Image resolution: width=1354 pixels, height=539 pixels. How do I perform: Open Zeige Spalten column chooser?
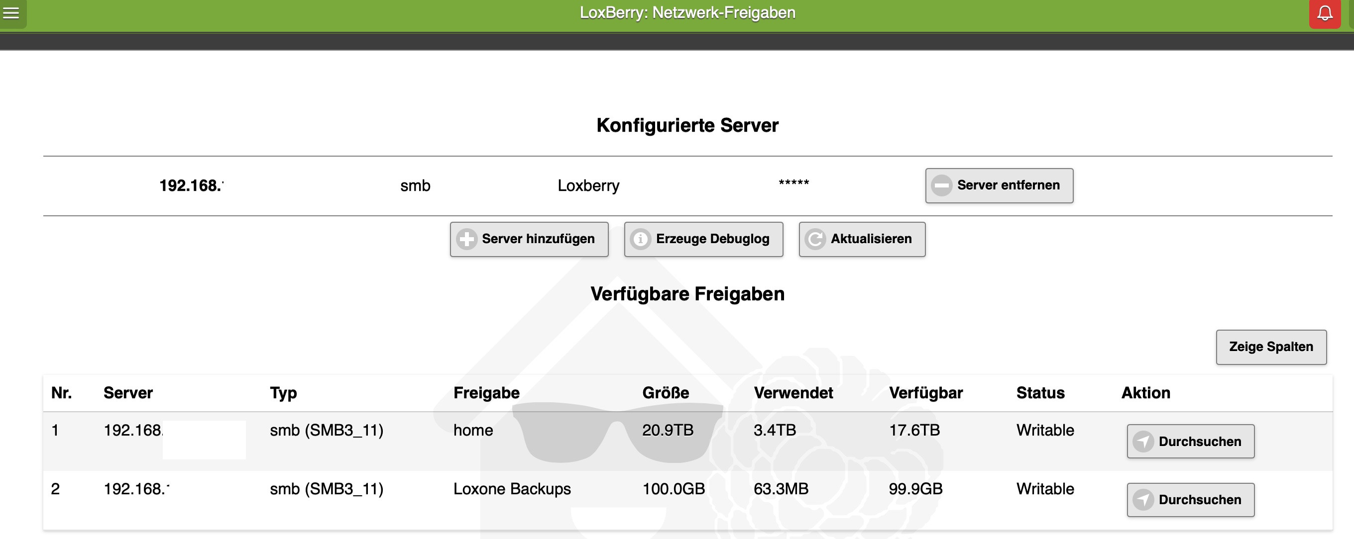pos(1270,347)
